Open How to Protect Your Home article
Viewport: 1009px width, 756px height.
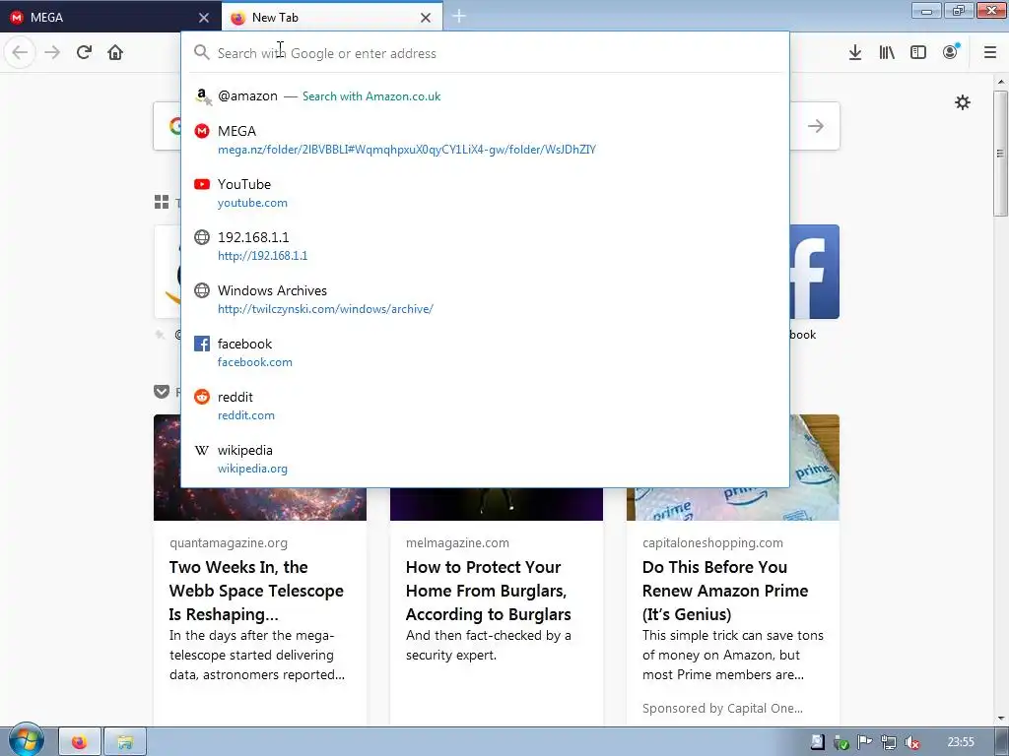[489, 591]
